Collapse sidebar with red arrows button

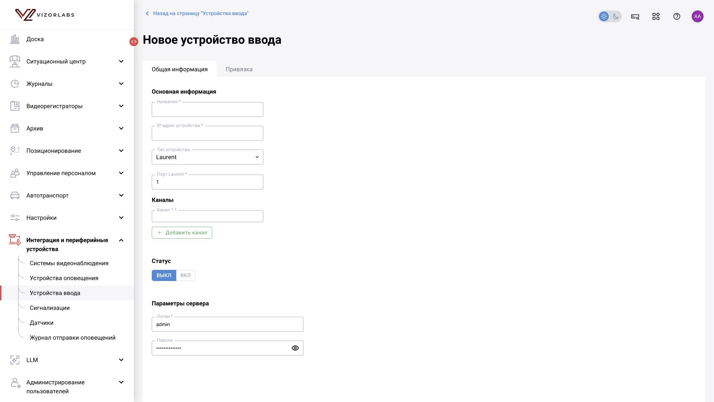[x=134, y=42]
